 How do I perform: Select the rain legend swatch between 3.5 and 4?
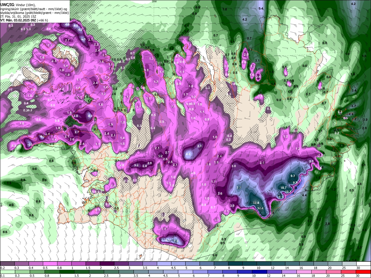[141, 272]
